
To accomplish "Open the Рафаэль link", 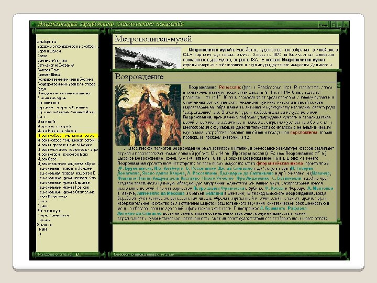I will [x=297, y=209].
